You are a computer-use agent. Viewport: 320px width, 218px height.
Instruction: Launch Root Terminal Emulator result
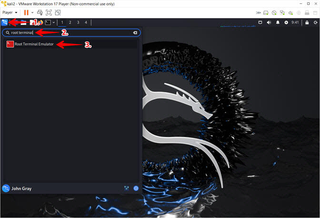(71, 44)
